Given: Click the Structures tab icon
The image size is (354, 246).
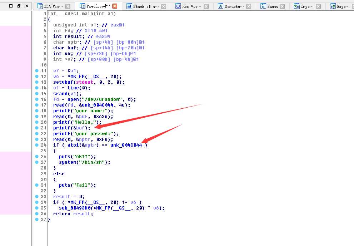Looking at the screenshot, I should point(220,6).
